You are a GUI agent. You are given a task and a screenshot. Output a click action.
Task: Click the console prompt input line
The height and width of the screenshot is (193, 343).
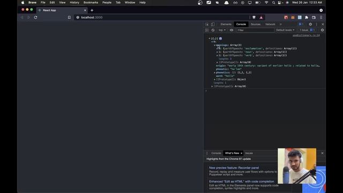point(265,91)
